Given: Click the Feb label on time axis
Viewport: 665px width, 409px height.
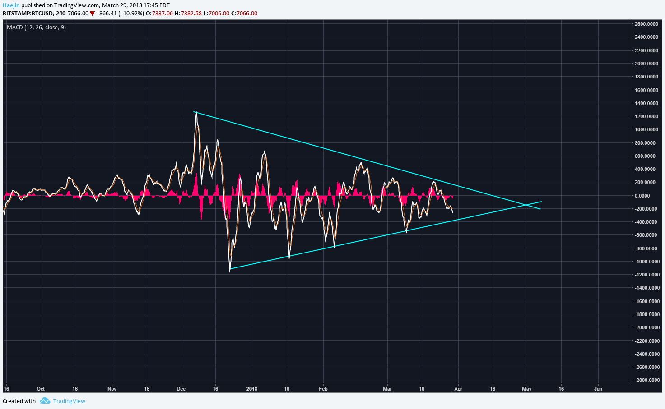Looking at the screenshot, I should coord(323,389).
